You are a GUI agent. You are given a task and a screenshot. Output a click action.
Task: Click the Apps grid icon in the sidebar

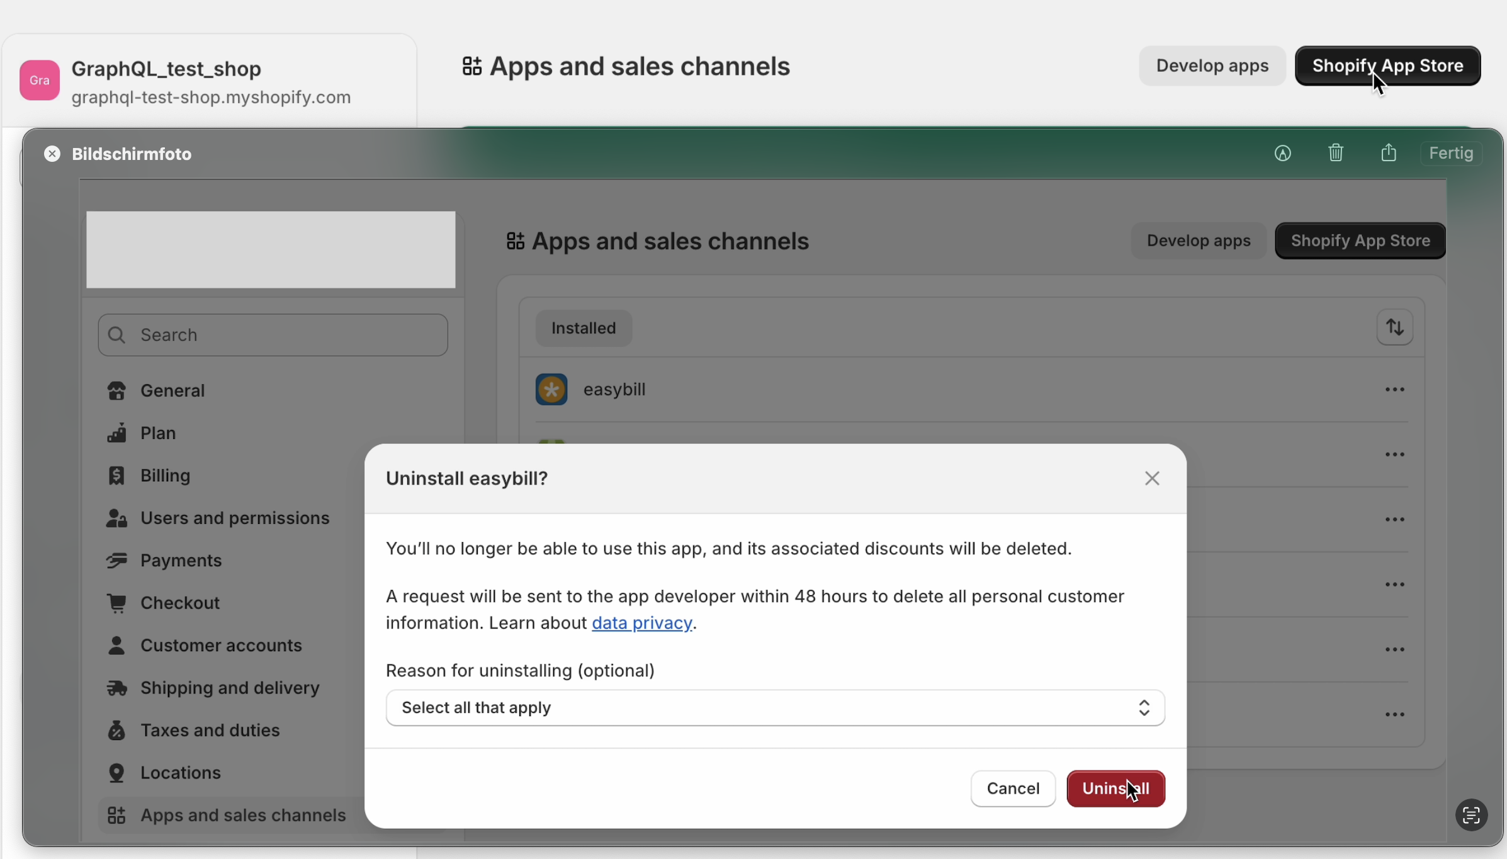click(116, 815)
